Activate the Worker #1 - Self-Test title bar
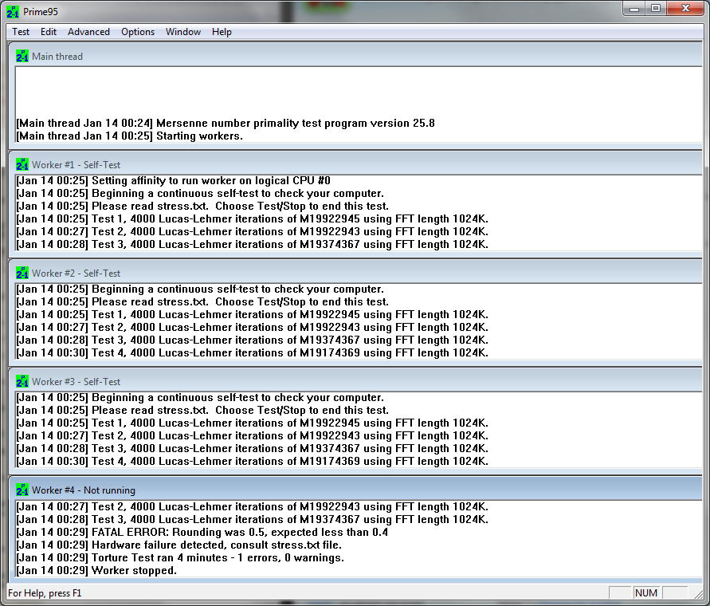 coord(356,164)
